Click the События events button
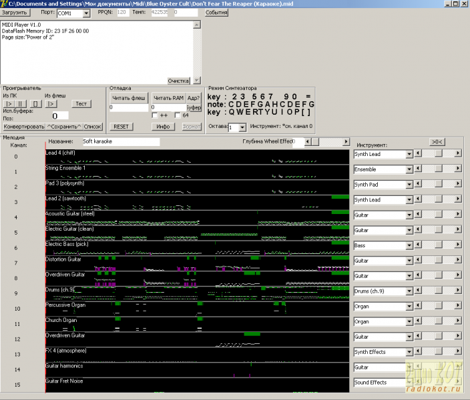This screenshot has width=470, height=400. (x=216, y=13)
